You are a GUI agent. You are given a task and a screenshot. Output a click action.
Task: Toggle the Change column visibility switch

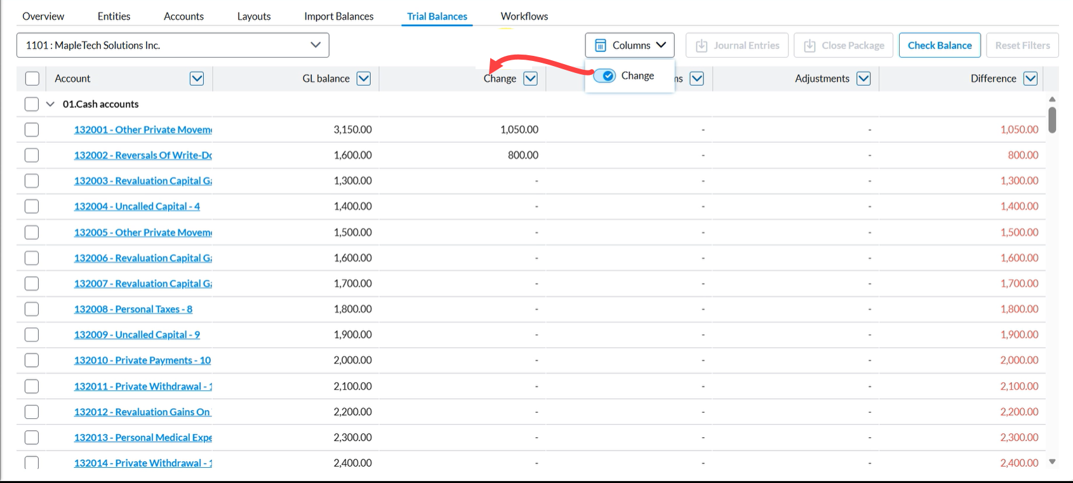[x=604, y=76]
